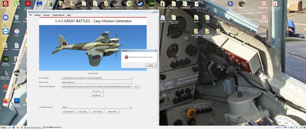Launch Discord from the desktop
The image size is (306, 129).
5,17
